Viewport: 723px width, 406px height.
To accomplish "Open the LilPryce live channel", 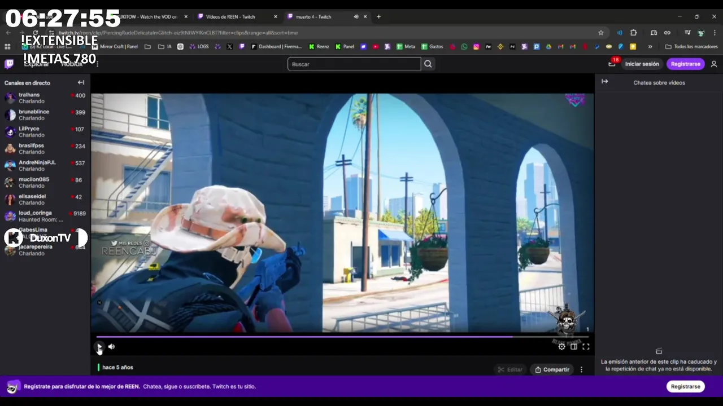I will coord(45,132).
